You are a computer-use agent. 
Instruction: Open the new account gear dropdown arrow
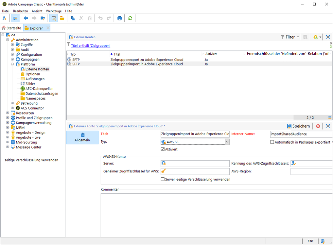point(320,37)
